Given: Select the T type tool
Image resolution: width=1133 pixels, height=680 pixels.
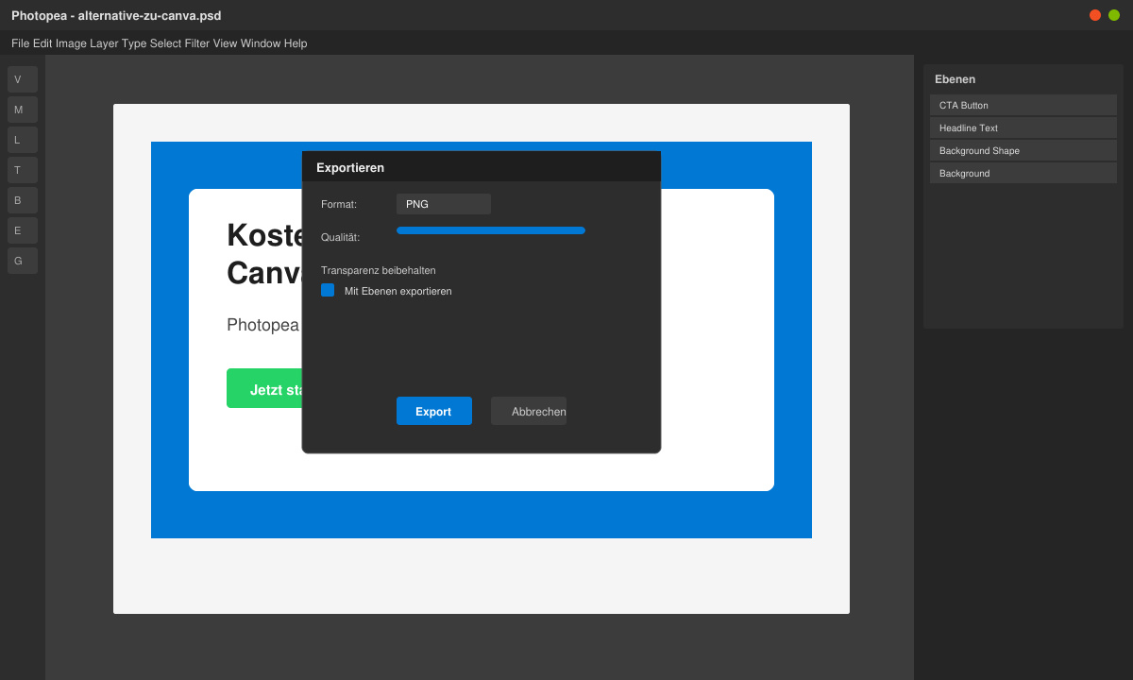Looking at the screenshot, I should tap(23, 170).
